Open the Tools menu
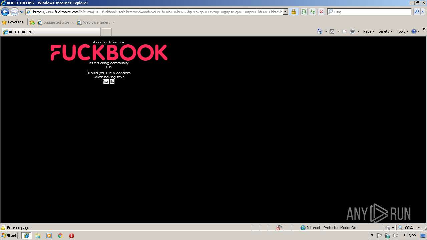This screenshot has width=427, height=240. coord(402,31)
